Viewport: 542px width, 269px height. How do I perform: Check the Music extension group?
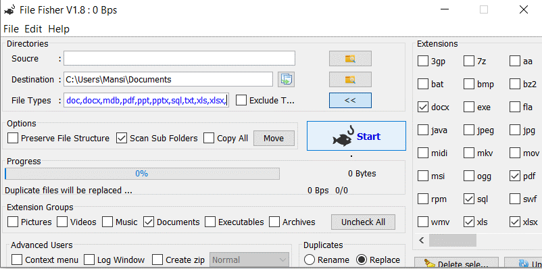point(107,222)
